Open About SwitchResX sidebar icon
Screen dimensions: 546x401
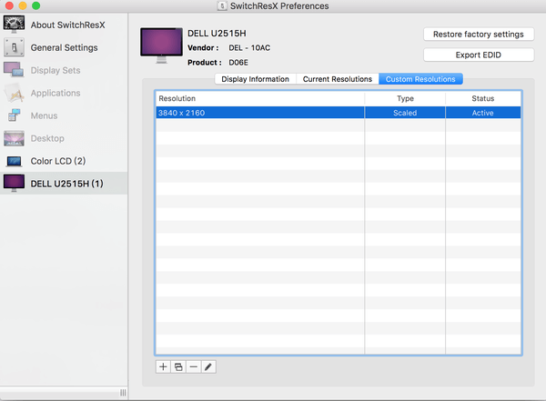tap(14, 25)
